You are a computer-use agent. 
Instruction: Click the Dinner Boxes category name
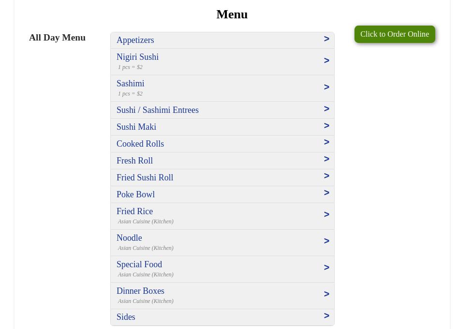click(140, 291)
